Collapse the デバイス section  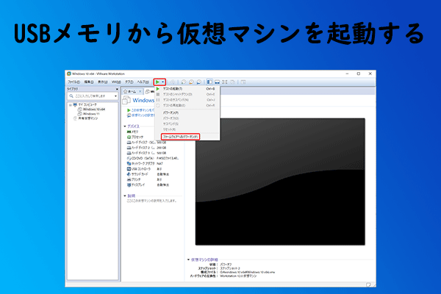pos(125,126)
